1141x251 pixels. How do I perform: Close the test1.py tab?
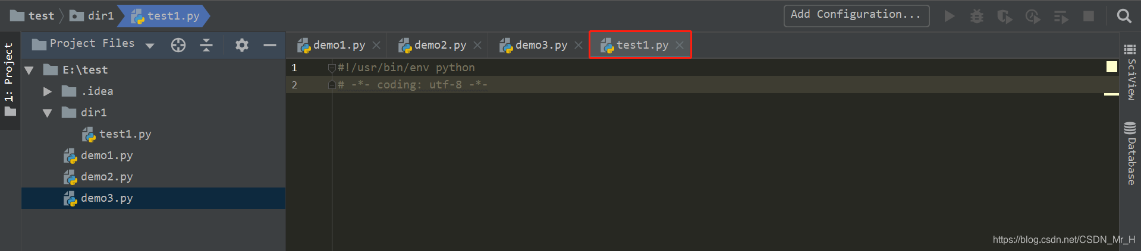pos(680,45)
